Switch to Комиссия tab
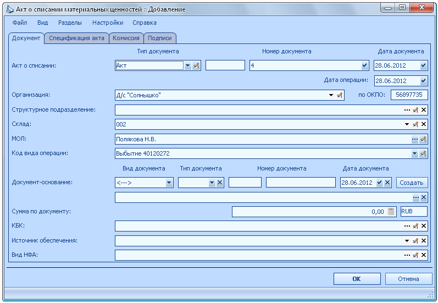Screen dimensions: 438x303 pos(126,38)
